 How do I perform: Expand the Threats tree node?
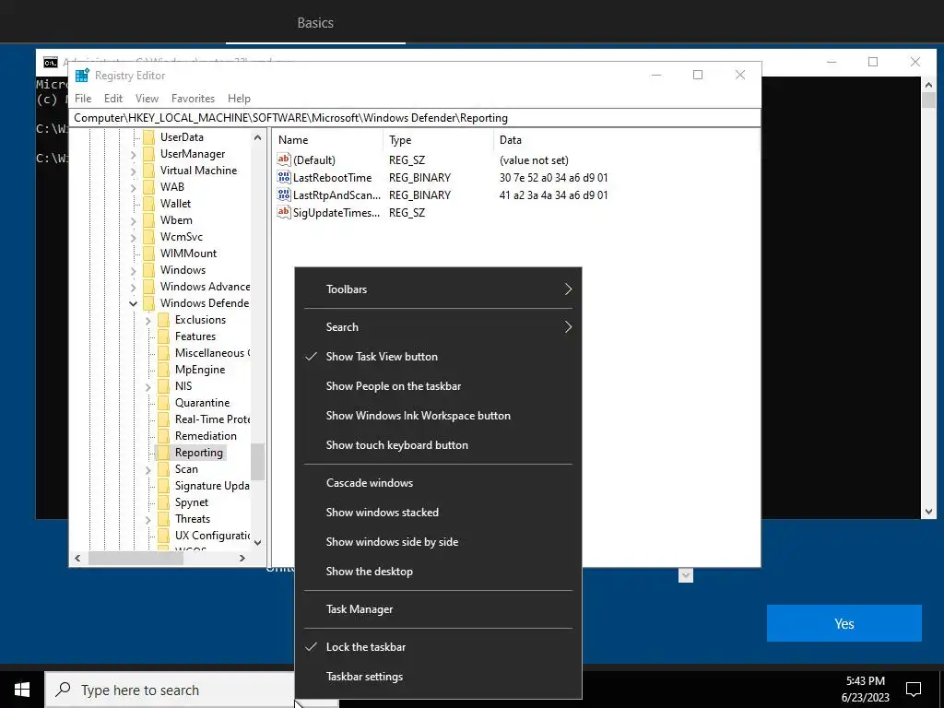(x=148, y=519)
